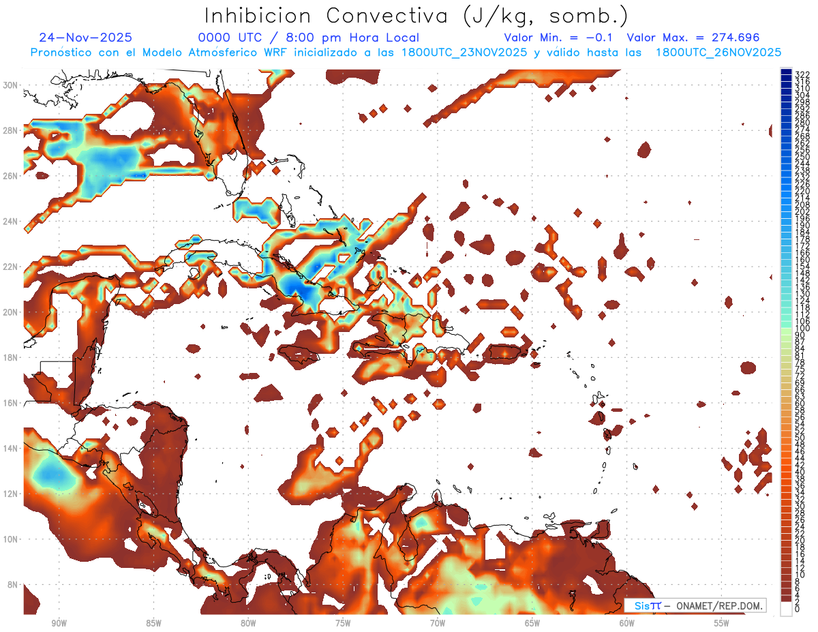Click the 10N latitude label
Image resolution: width=818 pixels, height=632 pixels.
tap(11, 539)
